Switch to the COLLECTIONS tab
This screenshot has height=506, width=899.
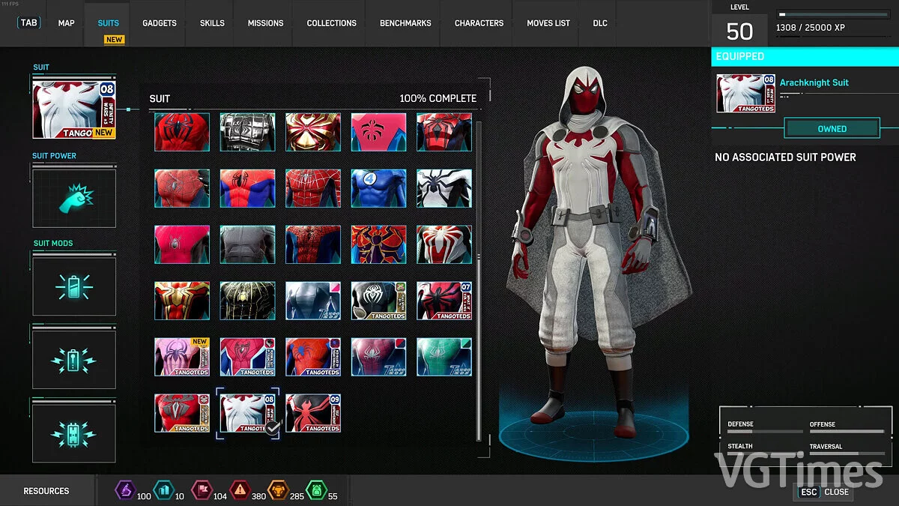[332, 23]
